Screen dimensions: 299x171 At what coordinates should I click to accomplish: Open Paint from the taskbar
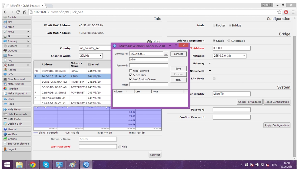[72, 164]
